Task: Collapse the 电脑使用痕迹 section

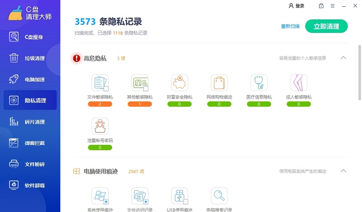Action: coord(343,171)
